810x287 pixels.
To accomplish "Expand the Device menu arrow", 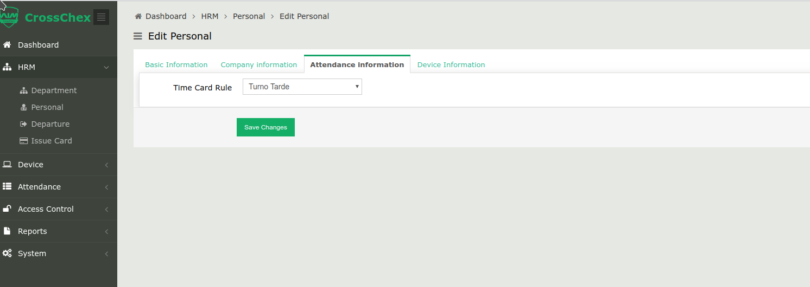I will [x=106, y=165].
